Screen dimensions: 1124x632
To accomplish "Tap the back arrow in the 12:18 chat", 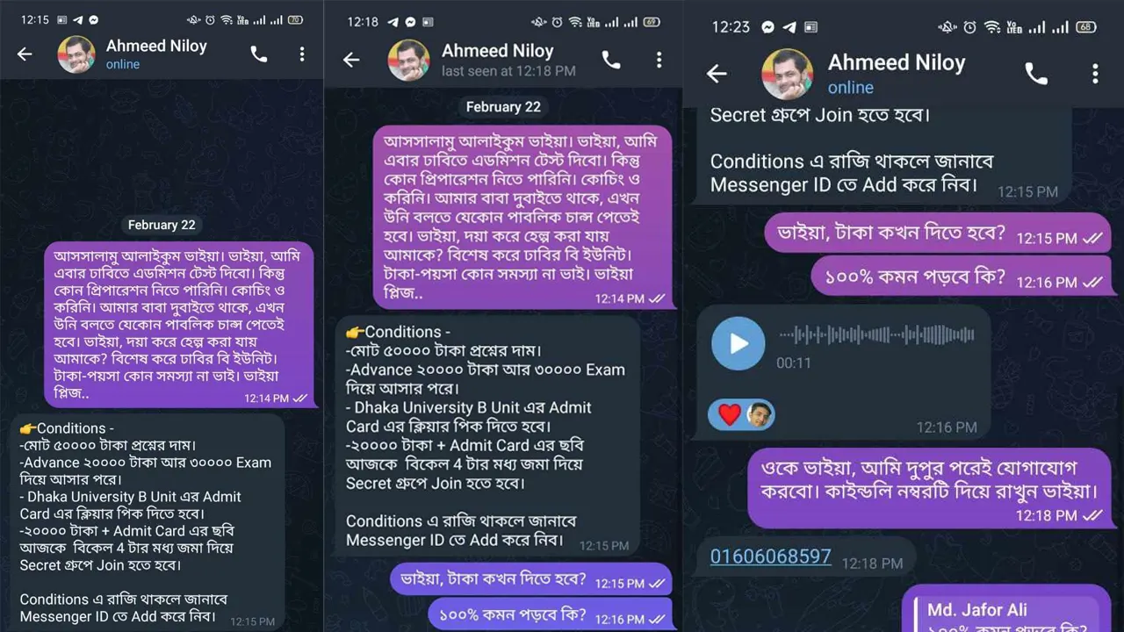I will (x=351, y=60).
